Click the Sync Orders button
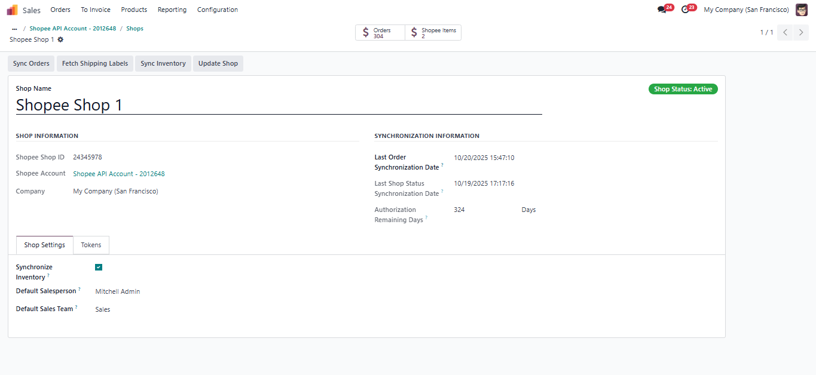Image resolution: width=816 pixels, height=375 pixels. click(x=31, y=64)
